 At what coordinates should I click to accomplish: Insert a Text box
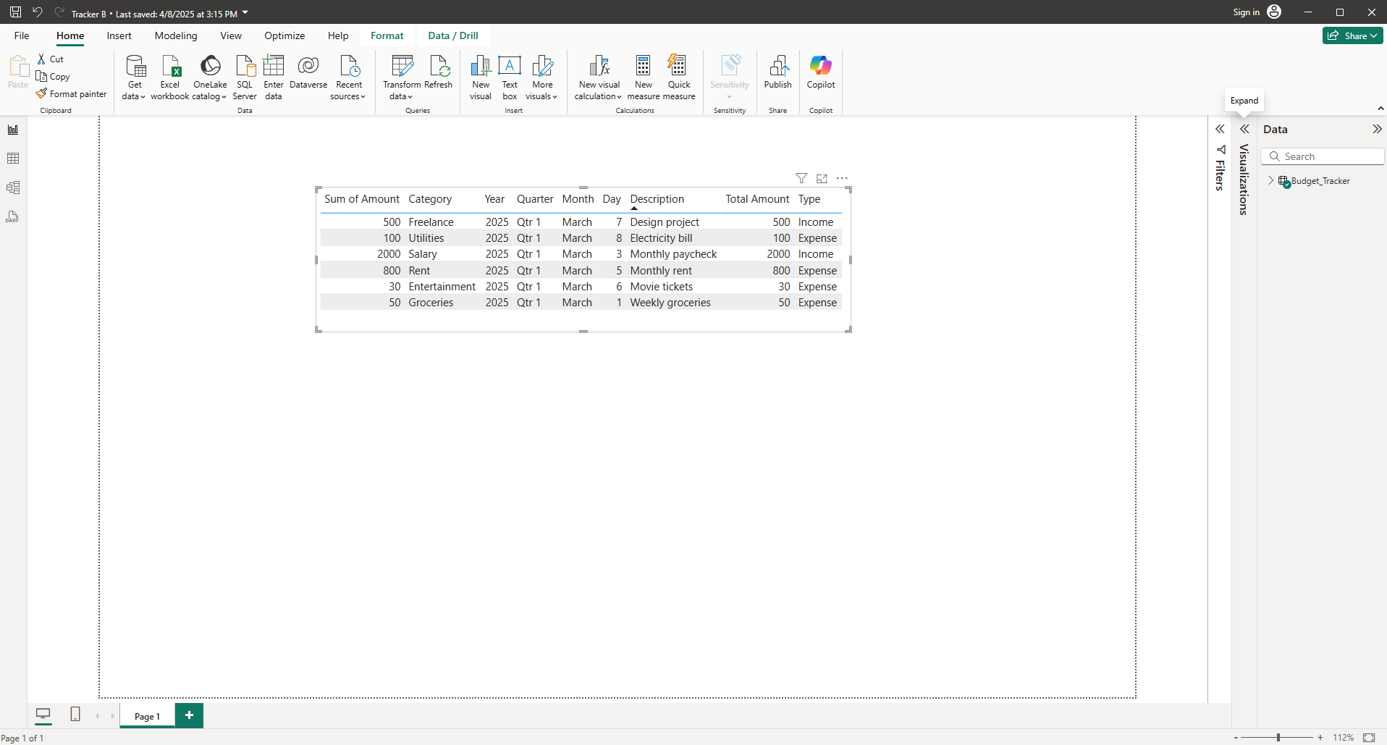510,77
